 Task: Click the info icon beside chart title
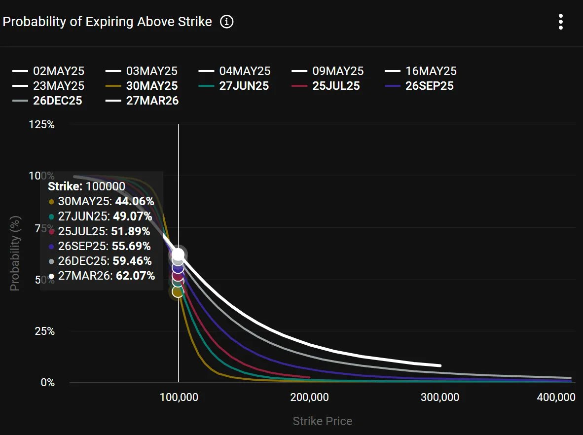click(226, 22)
